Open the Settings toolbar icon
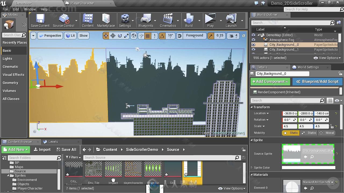The width and height of the screenshot is (344, 193). point(125,21)
